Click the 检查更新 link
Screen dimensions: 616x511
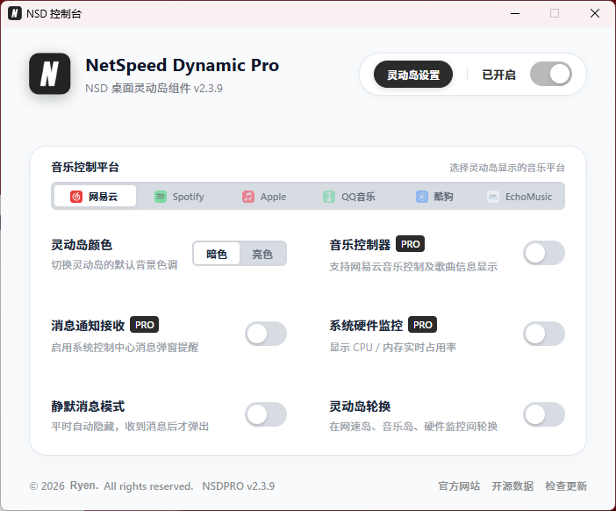(x=566, y=486)
